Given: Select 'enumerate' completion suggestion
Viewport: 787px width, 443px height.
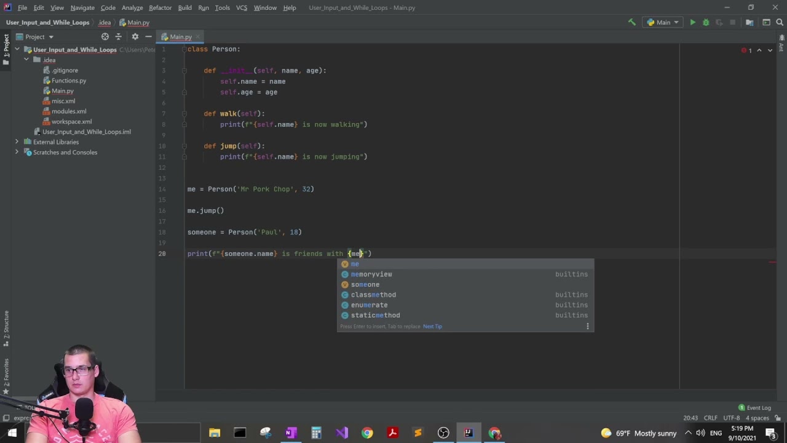Looking at the screenshot, I should [465, 305].
